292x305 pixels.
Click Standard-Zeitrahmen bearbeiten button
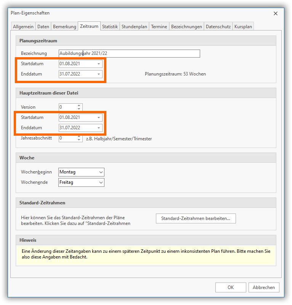[196, 218]
